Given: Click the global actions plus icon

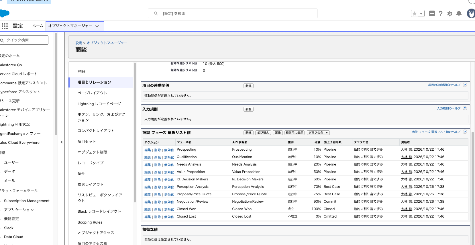Looking at the screenshot, I should coord(432,13).
